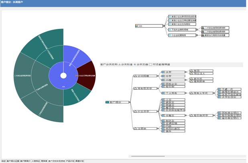Click the icon on the 公司规模 node
Screen dimensions: 248x163
(x=134, y=76)
